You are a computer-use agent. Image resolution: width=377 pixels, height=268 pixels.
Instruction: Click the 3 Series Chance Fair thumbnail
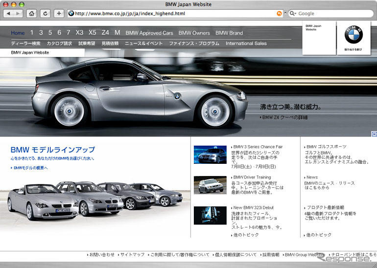tap(210, 155)
